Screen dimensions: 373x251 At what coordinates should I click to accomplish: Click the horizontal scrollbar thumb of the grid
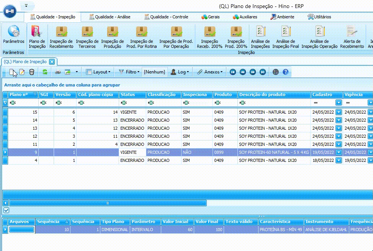pyautogui.click(x=108, y=203)
